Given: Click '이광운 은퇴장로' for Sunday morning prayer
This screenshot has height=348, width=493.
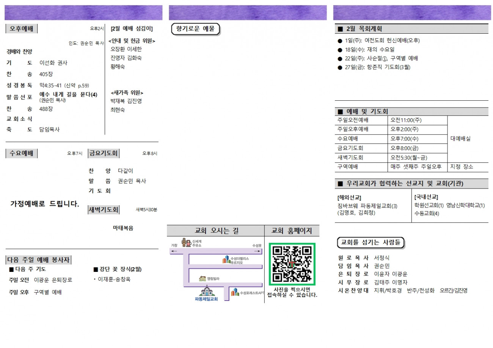Looking at the screenshot, I should click(x=53, y=280).
